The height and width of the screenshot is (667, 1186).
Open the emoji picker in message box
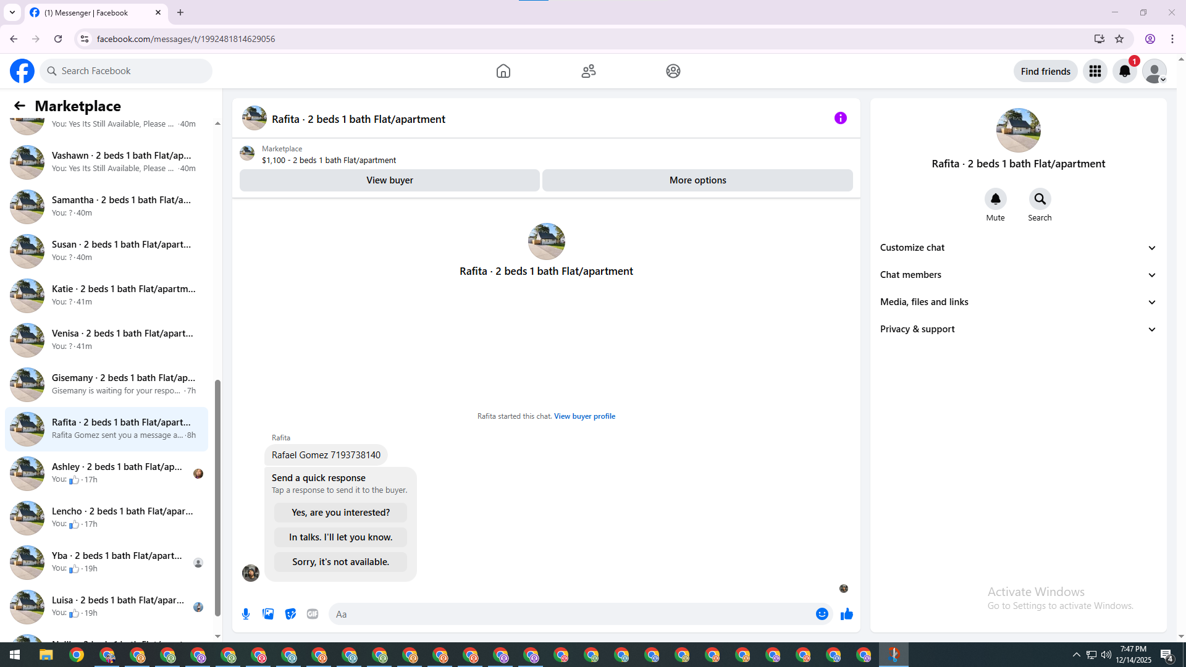tap(822, 614)
